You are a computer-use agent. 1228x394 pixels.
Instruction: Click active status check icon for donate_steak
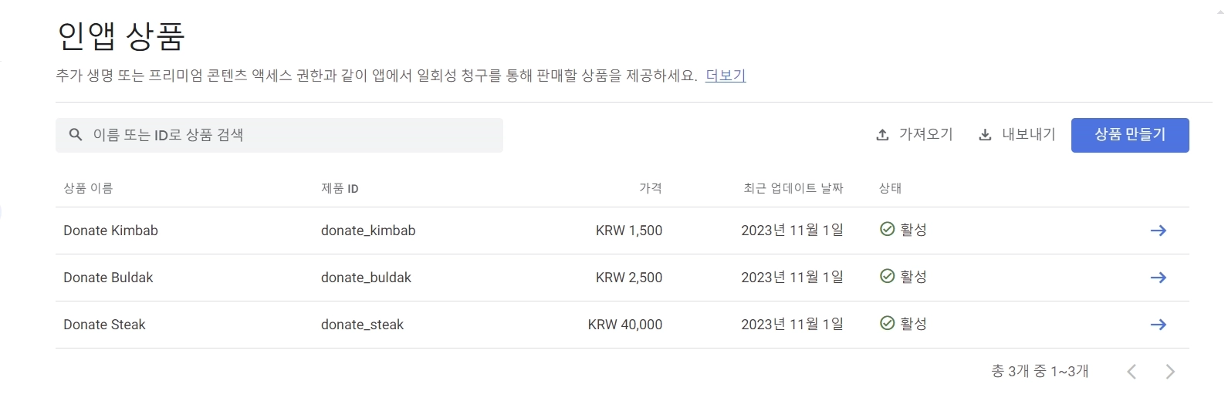(x=888, y=323)
